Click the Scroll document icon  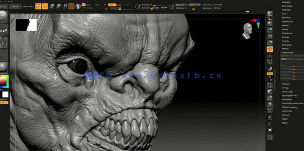[270, 24]
